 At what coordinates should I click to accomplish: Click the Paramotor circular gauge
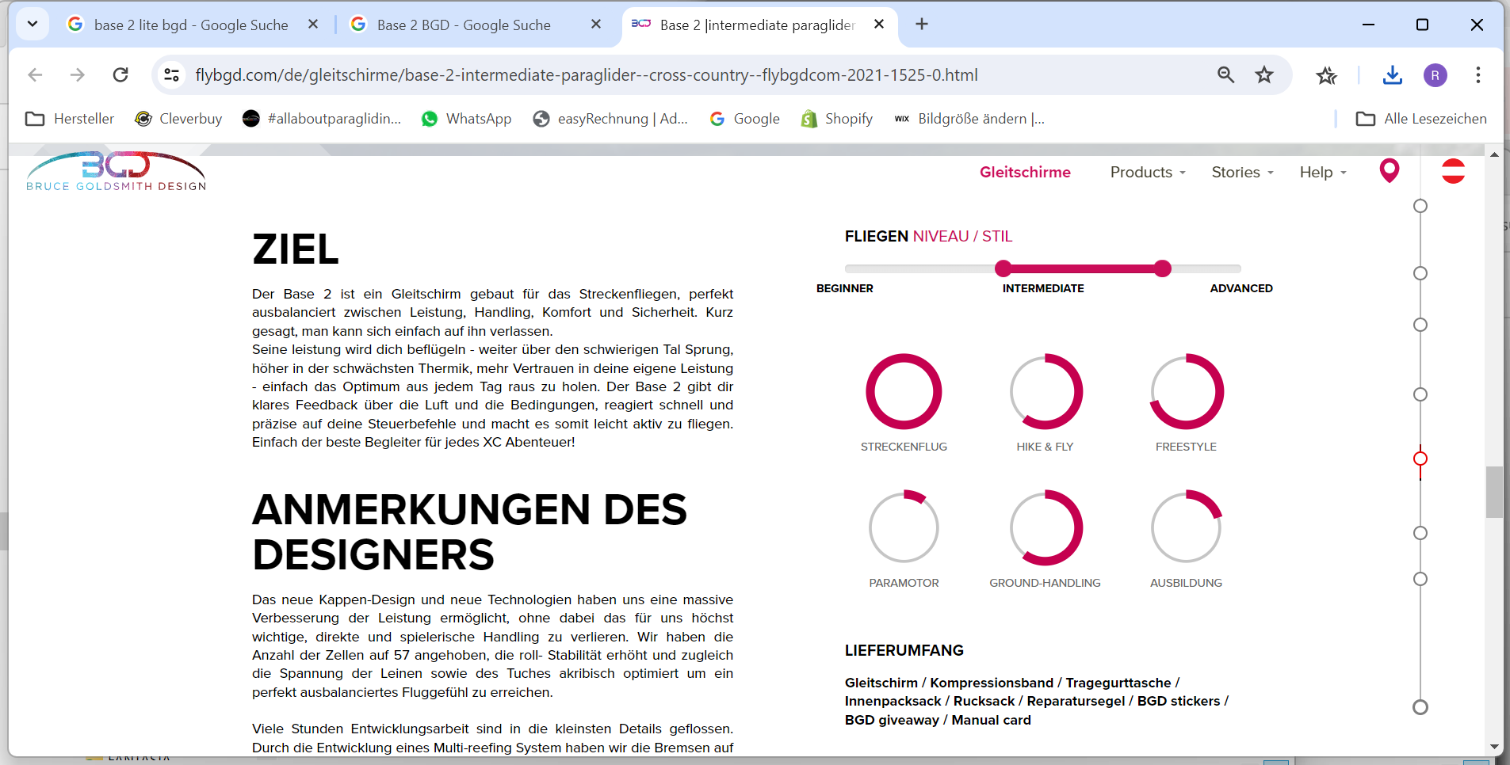pyautogui.click(x=904, y=527)
